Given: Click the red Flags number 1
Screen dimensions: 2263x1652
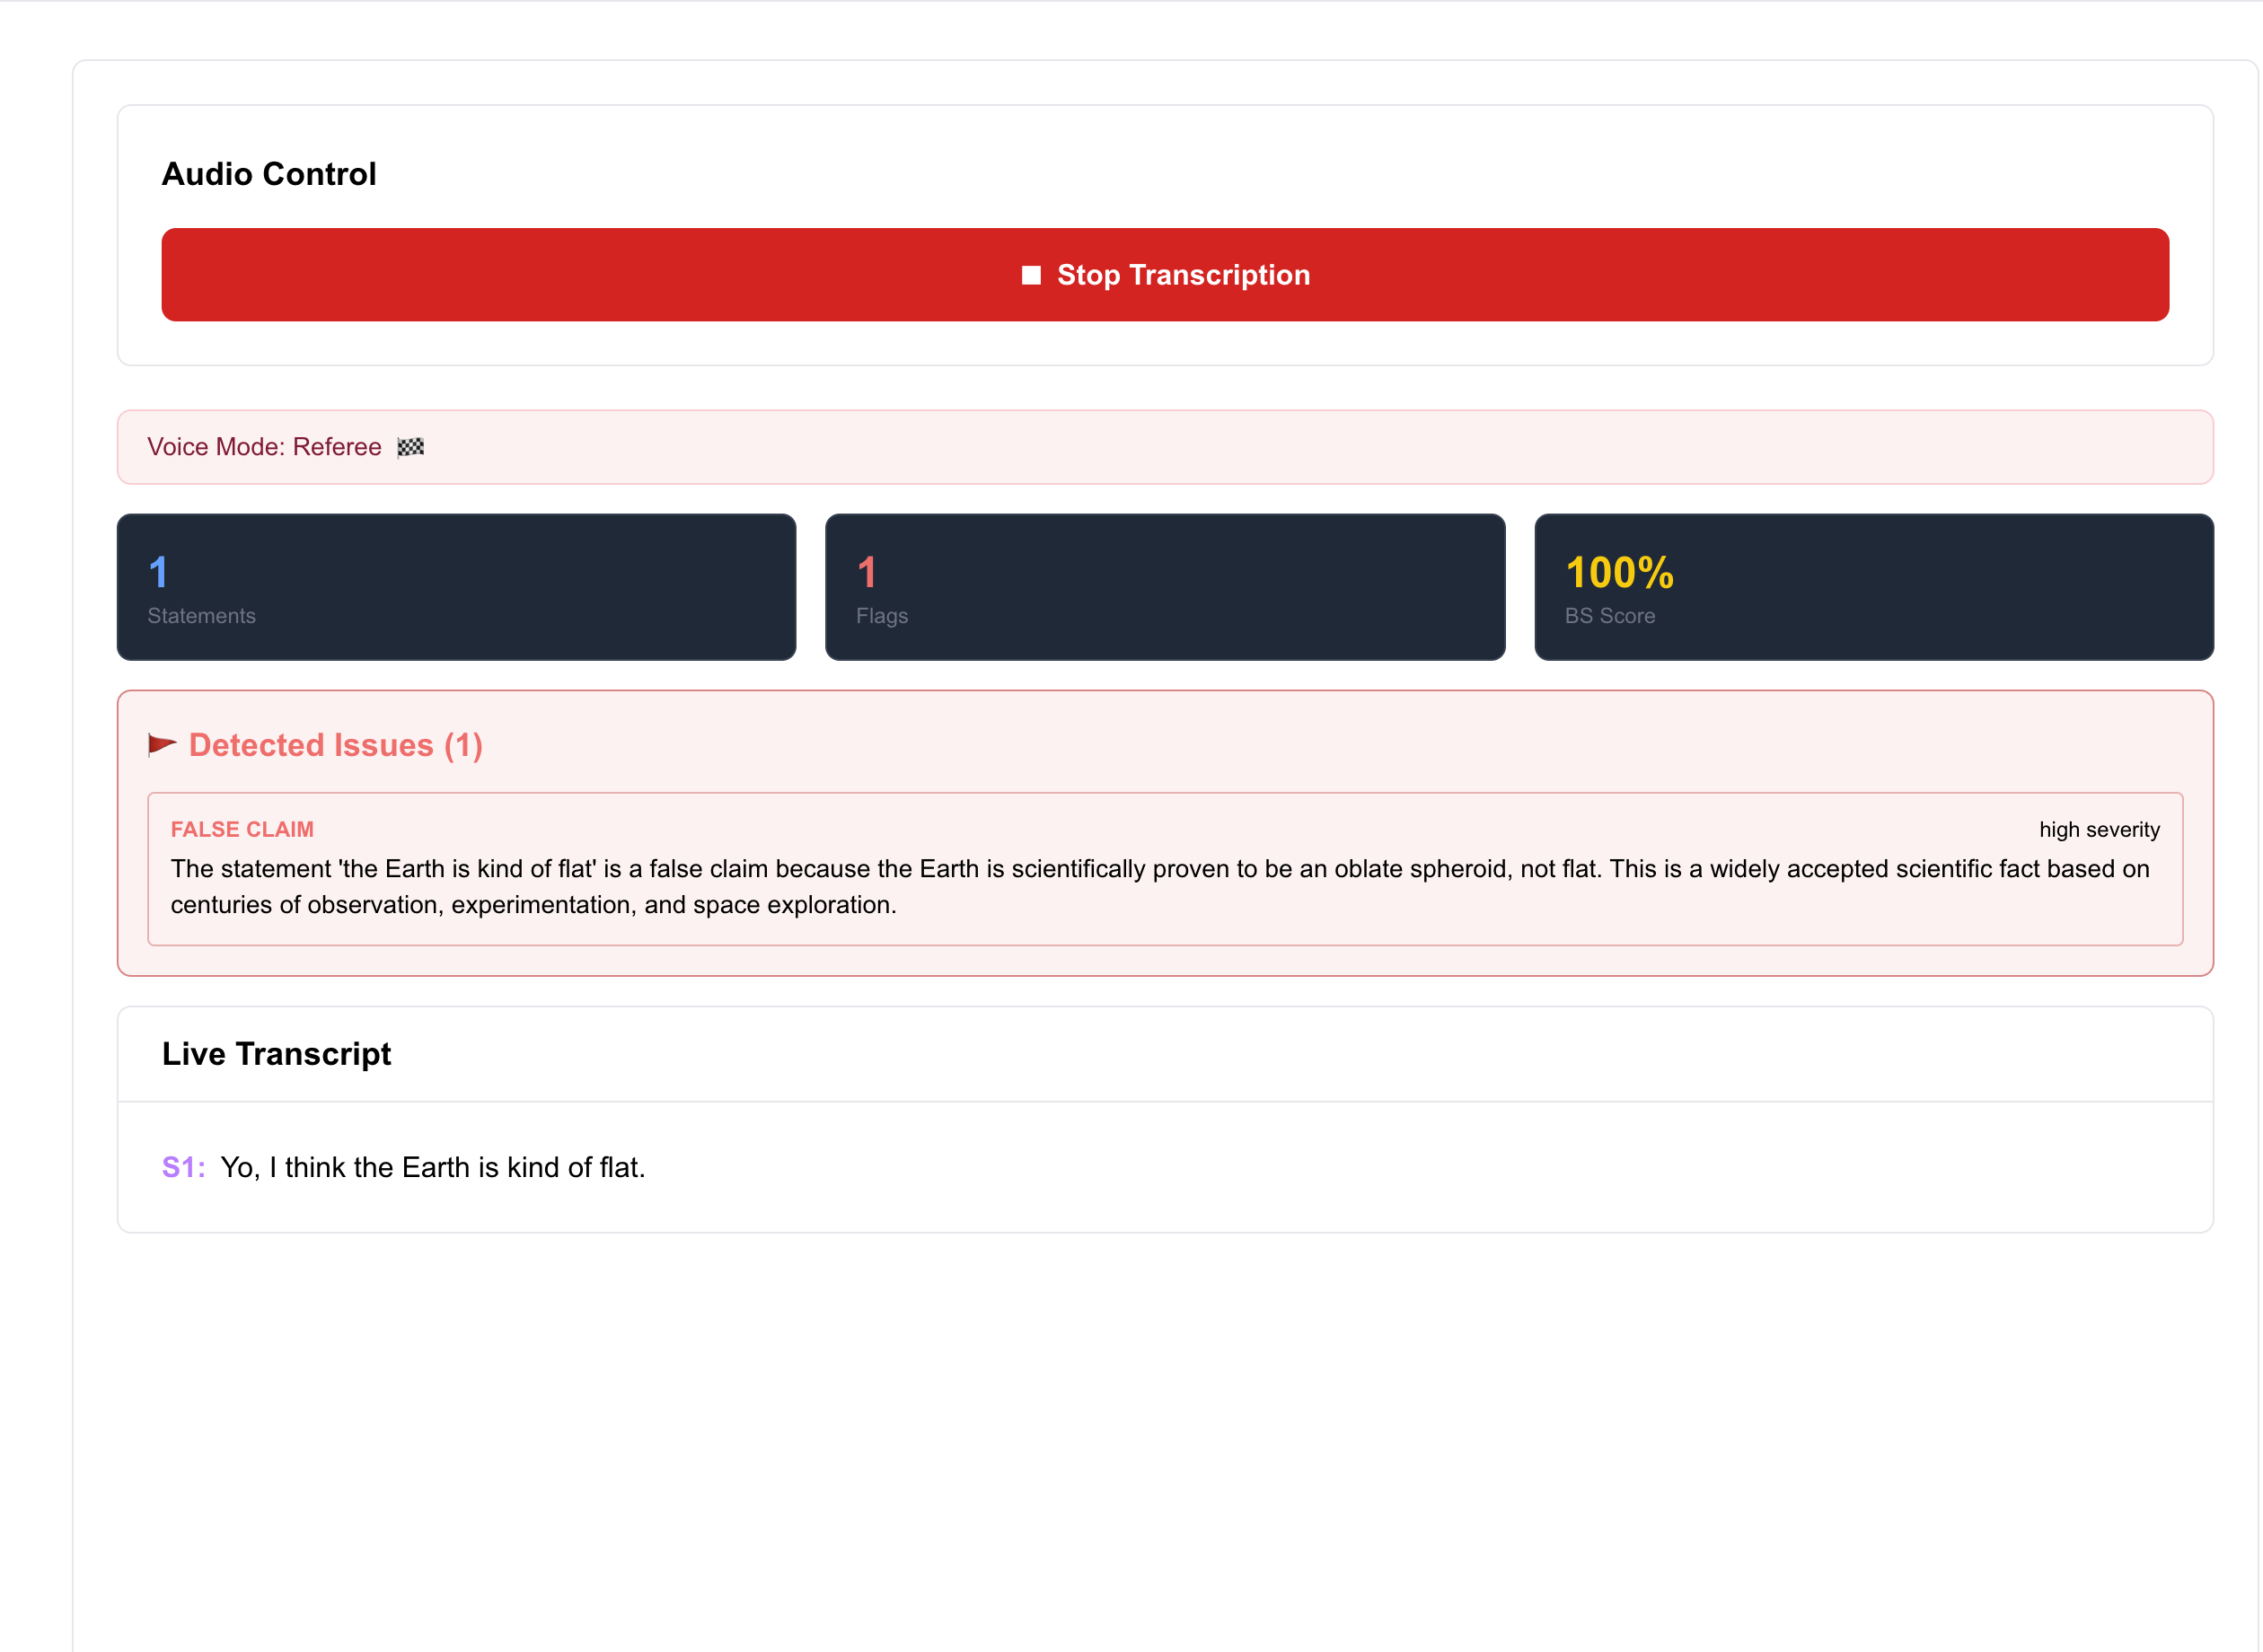Looking at the screenshot, I should pyautogui.click(x=866, y=573).
